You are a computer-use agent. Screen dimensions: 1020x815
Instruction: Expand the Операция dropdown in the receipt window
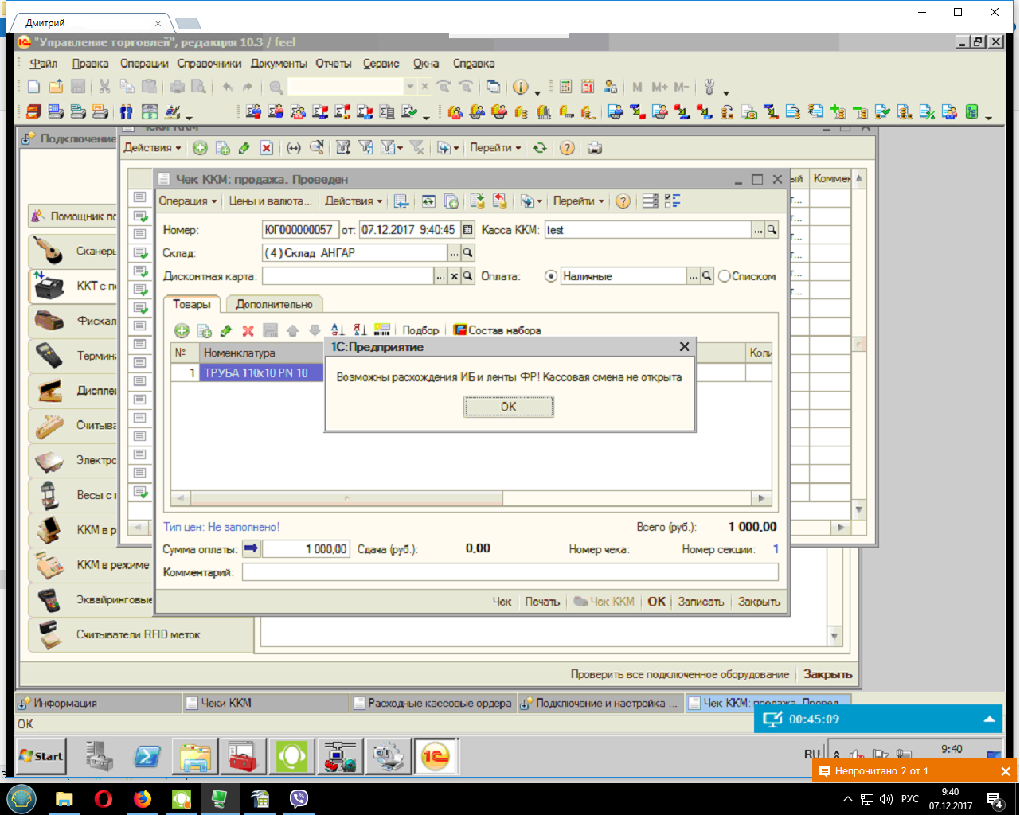click(x=188, y=201)
